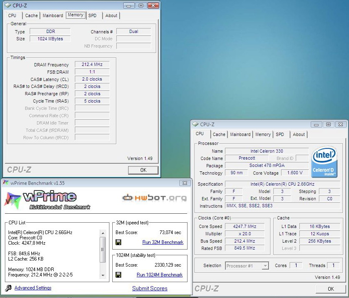Click the CPU List scroll up arrow
349x298 pixels.
coord(103,233)
